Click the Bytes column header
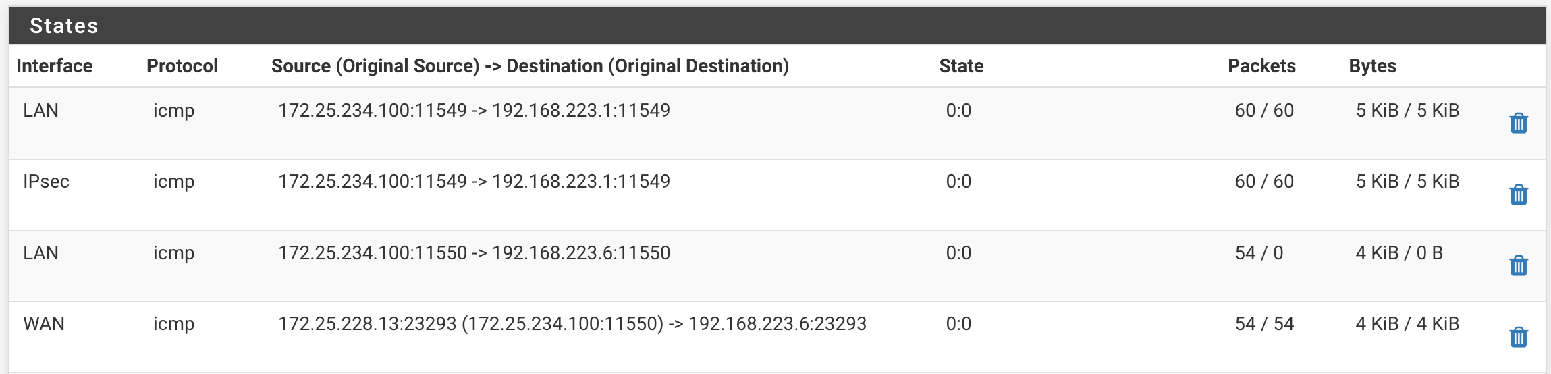 coord(1372,66)
